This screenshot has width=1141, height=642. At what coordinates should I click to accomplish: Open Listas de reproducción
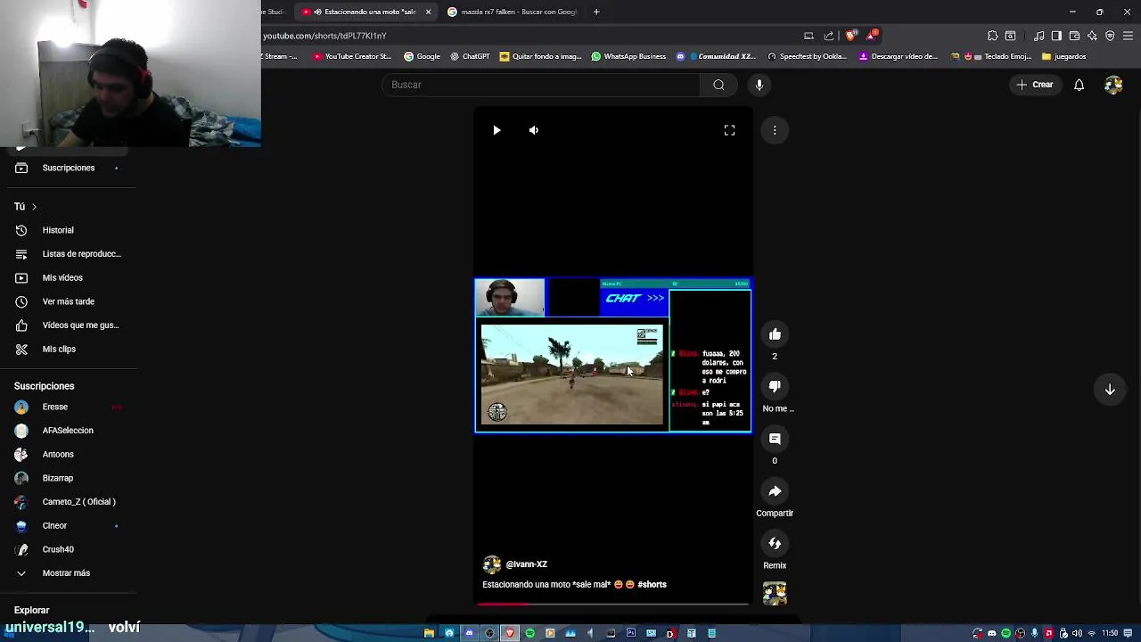coord(68,254)
